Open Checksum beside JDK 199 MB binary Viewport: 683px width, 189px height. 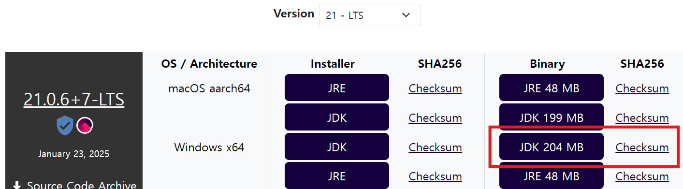[x=642, y=118]
